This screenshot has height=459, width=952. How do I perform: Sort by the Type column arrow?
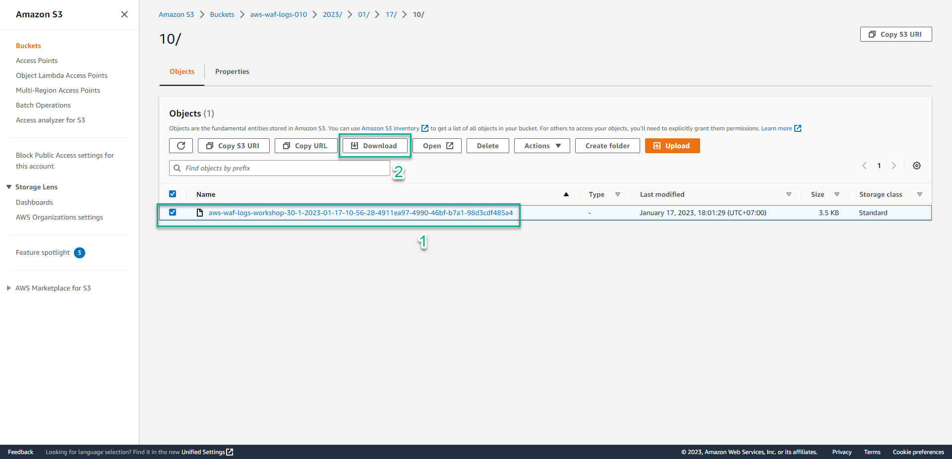point(618,194)
